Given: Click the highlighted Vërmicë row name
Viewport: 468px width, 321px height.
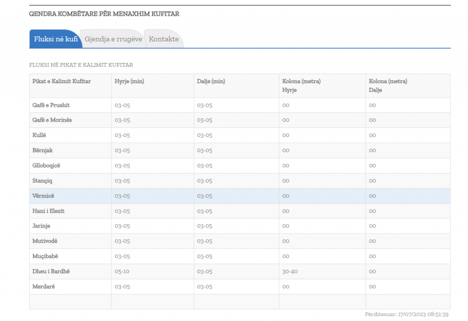Looking at the screenshot, I should (x=43, y=196).
